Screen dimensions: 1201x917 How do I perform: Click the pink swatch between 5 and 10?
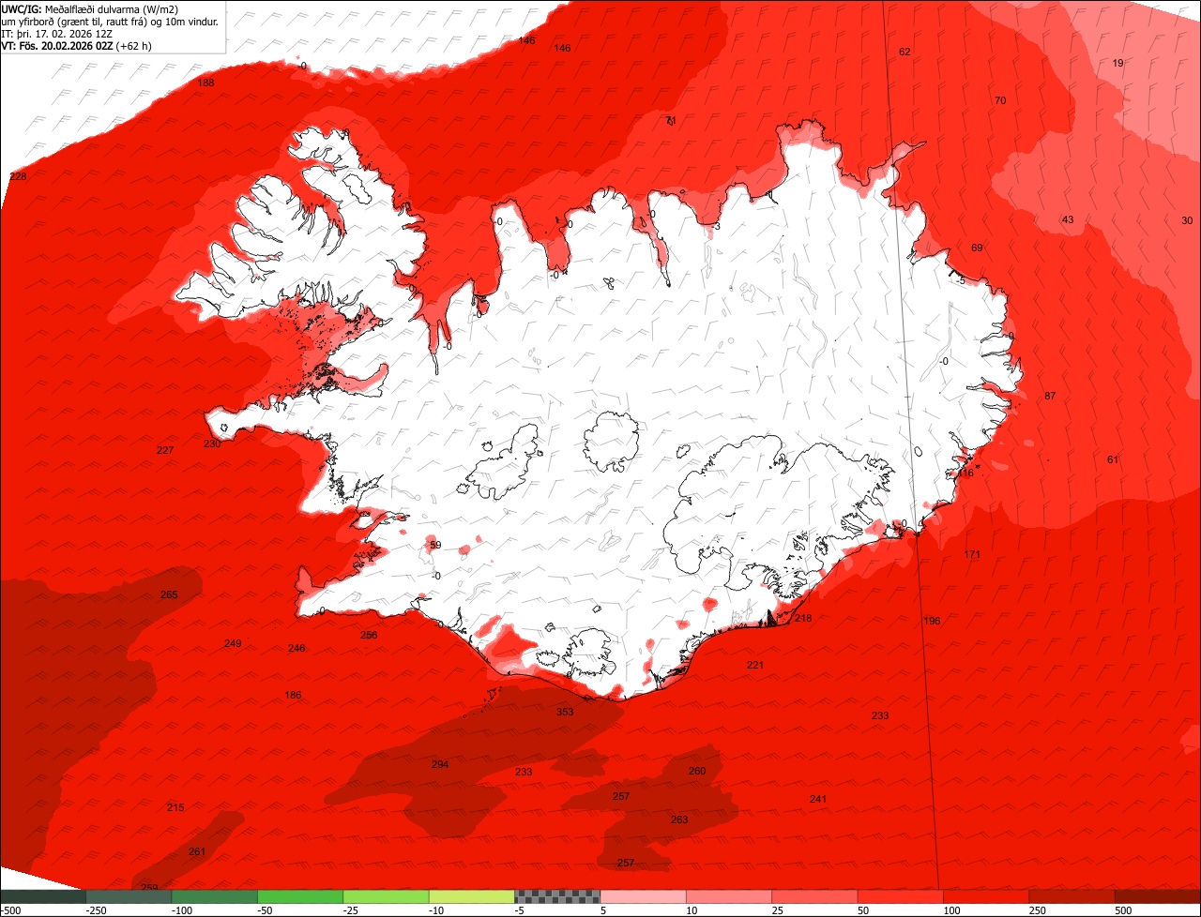coord(643,896)
